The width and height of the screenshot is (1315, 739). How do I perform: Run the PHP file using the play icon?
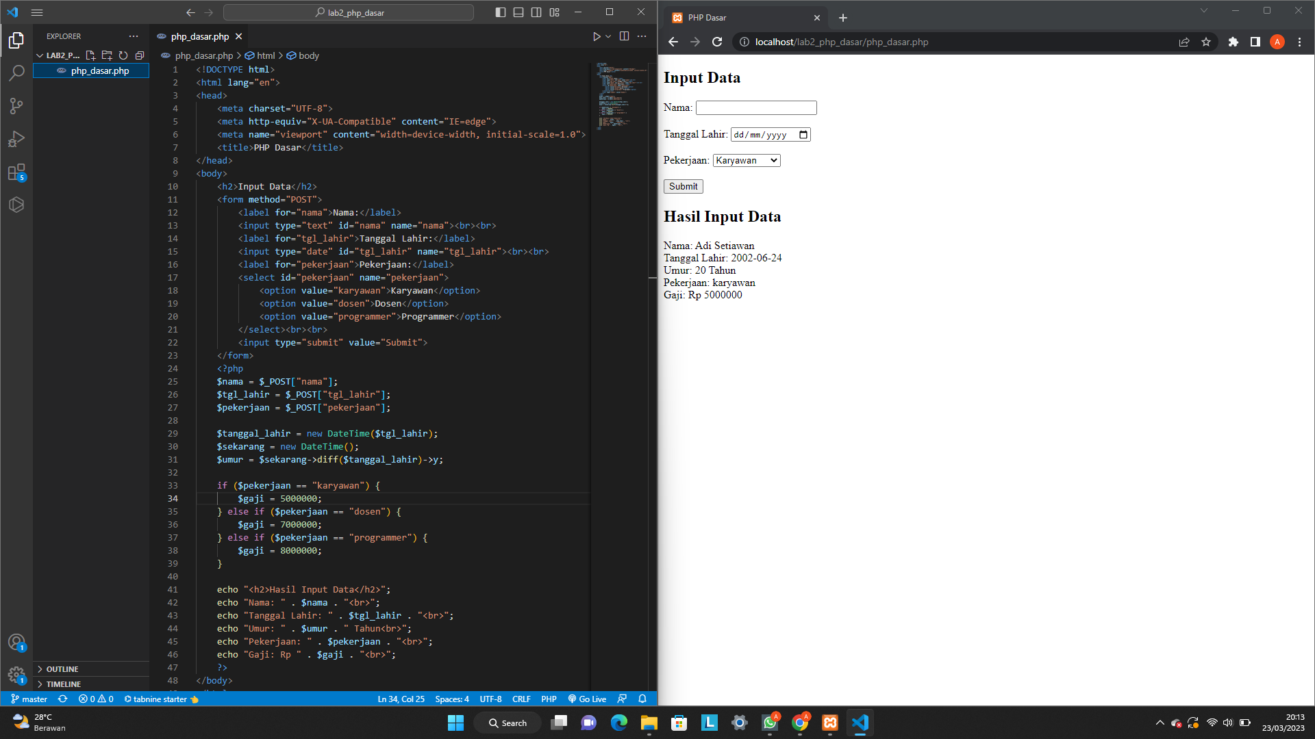(595, 36)
